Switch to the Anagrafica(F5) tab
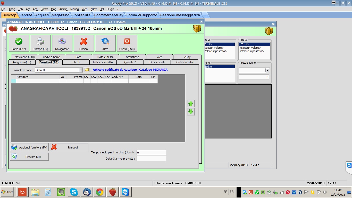 [x=22, y=62]
